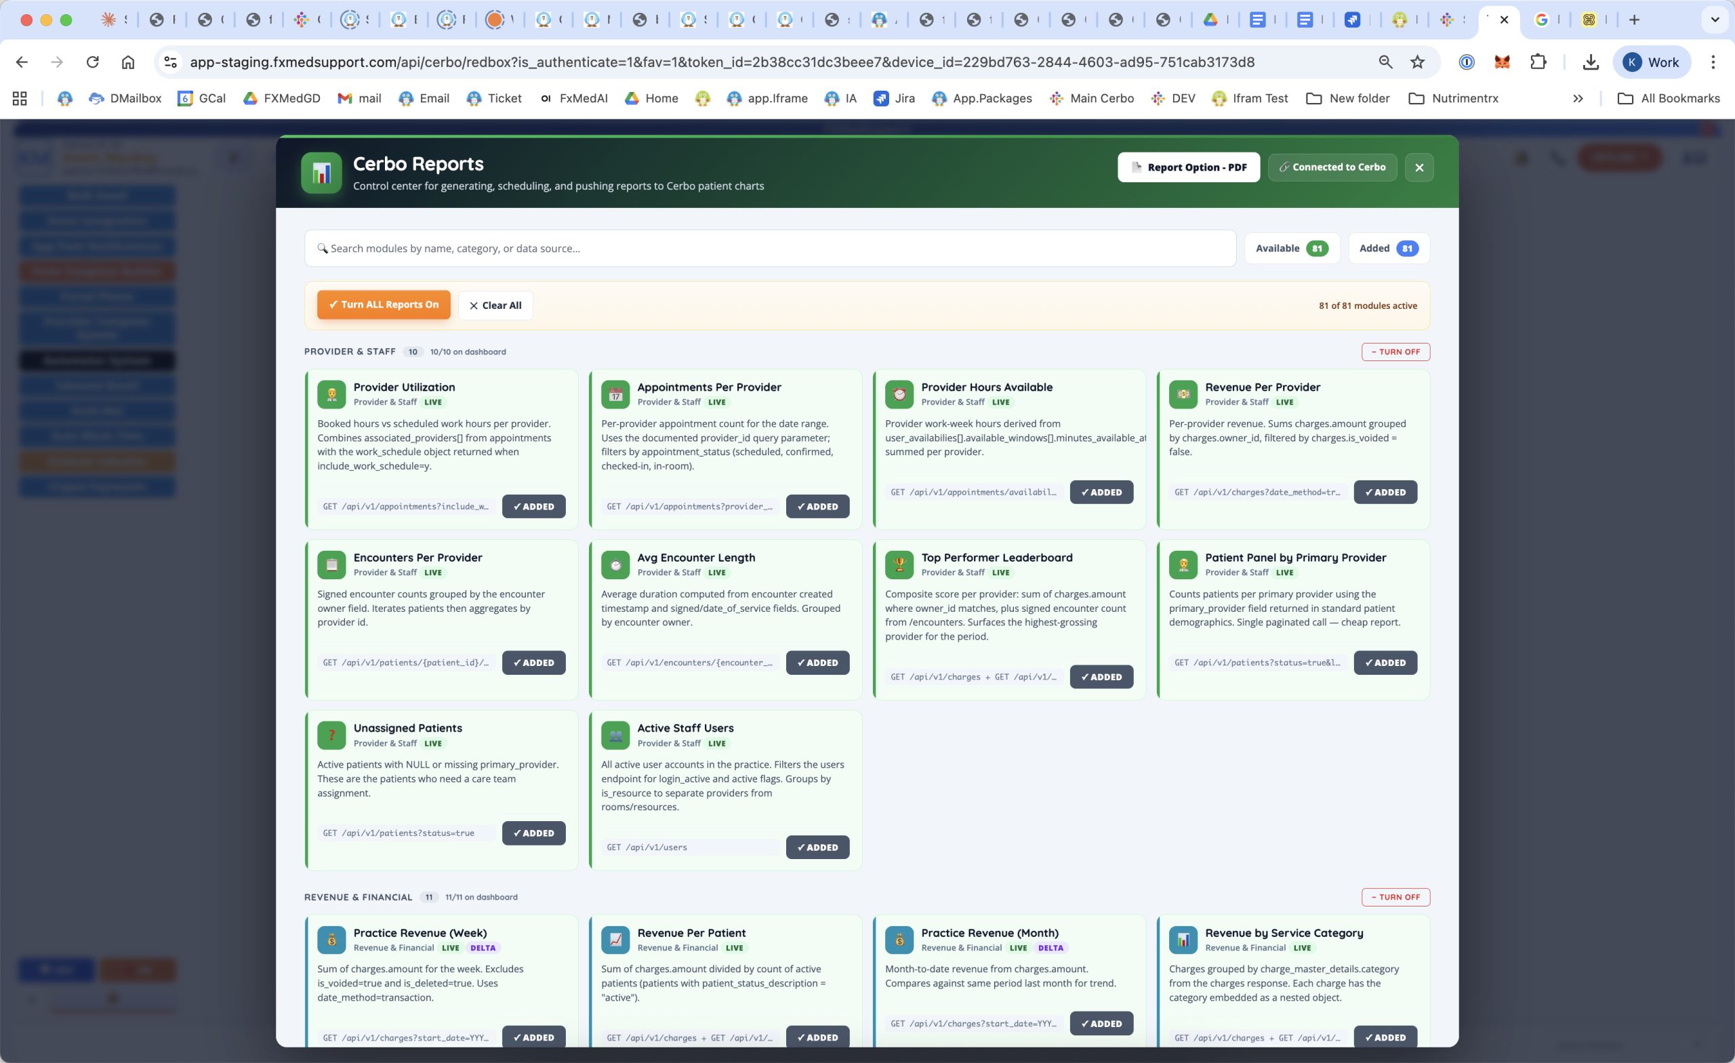Image resolution: width=1735 pixels, height=1063 pixels.
Task: Click the MetaMask fox extension icon
Action: point(1502,62)
